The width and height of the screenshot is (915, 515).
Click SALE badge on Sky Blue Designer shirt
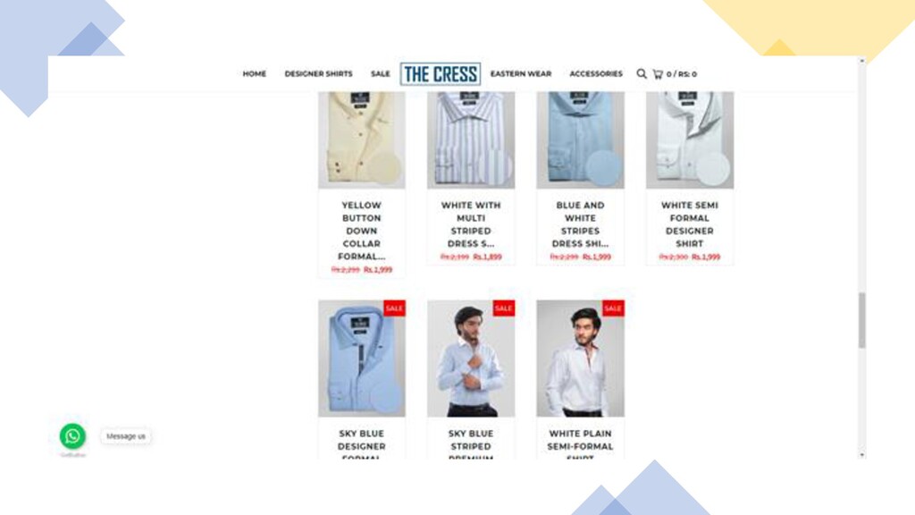coord(394,308)
